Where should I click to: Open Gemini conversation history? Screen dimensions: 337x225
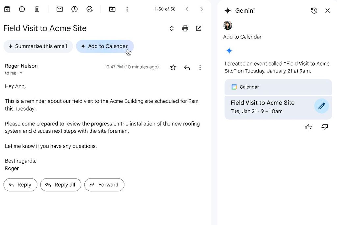pos(314,10)
